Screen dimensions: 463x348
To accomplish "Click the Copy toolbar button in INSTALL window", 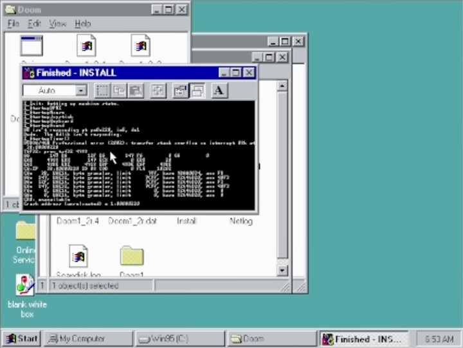I will pos(119,91).
